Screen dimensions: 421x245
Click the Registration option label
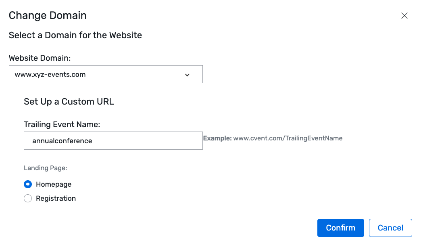point(56,198)
